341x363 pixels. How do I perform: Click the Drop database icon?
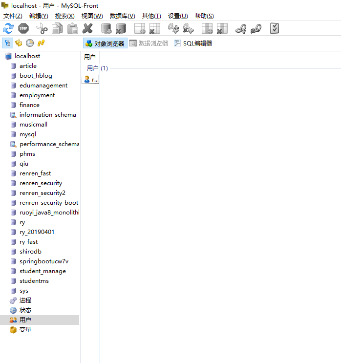pos(121,28)
